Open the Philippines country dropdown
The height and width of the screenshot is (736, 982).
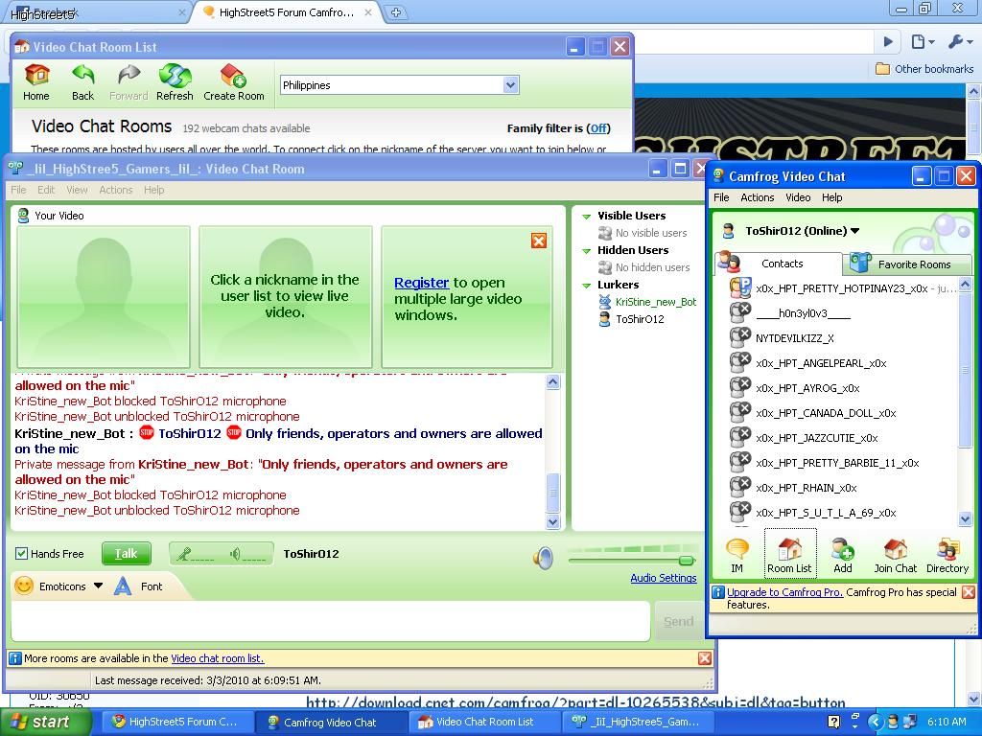click(511, 85)
